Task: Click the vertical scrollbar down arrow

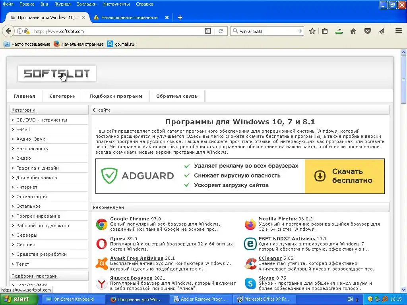Action: point(404,290)
